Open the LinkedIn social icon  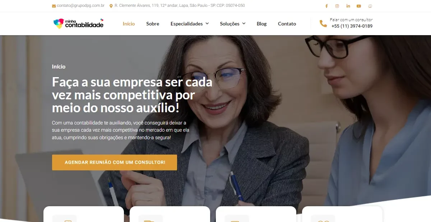pyautogui.click(x=348, y=6)
